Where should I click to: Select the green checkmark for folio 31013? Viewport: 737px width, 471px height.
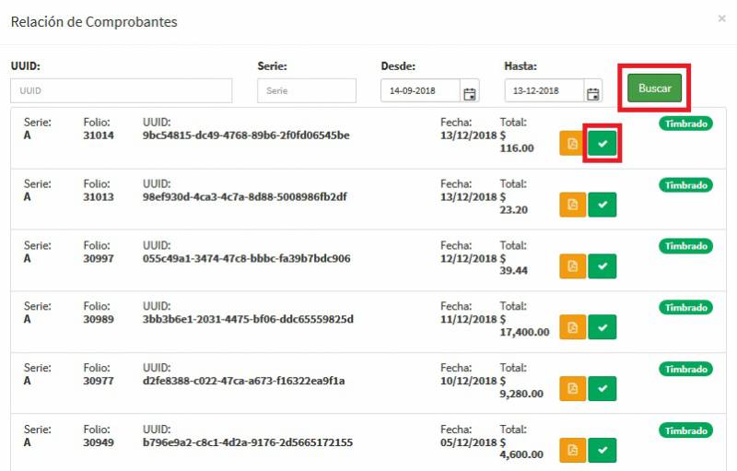pyautogui.click(x=602, y=205)
